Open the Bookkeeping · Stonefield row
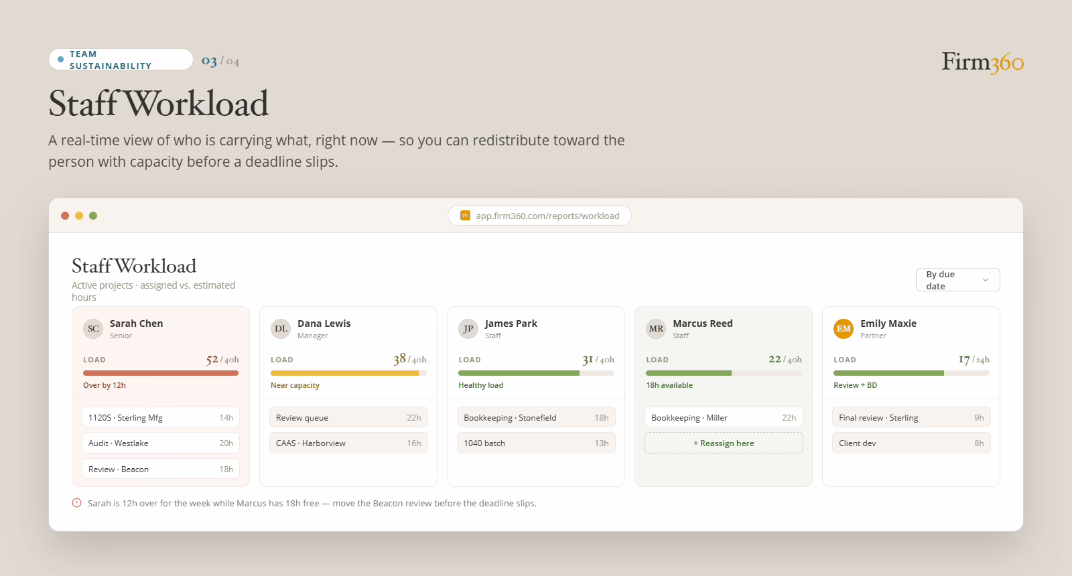Image resolution: width=1072 pixels, height=576 pixels. [x=536, y=417]
